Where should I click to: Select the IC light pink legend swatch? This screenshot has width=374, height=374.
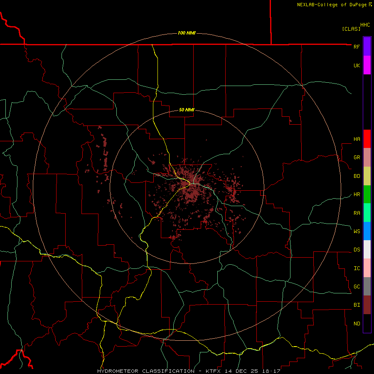click(x=367, y=268)
